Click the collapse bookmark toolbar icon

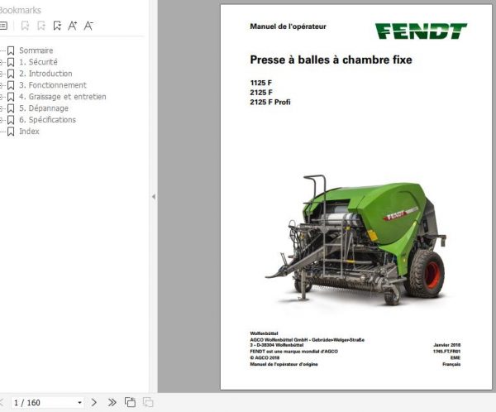coord(41,26)
